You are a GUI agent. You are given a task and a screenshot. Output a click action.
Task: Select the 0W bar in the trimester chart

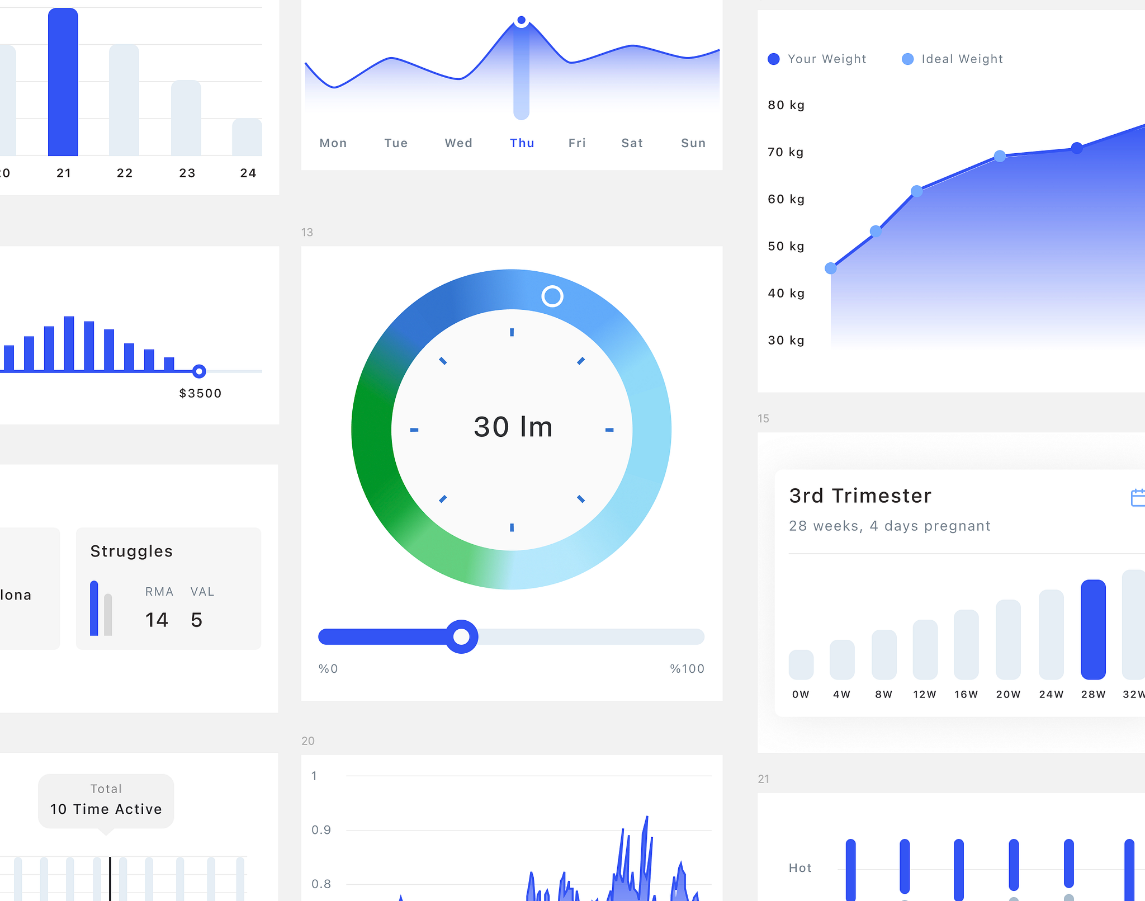pos(801,666)
